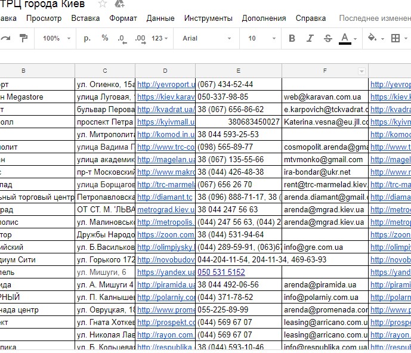Click the redo arrow icon
411x353 pixels.
[5, 39]
